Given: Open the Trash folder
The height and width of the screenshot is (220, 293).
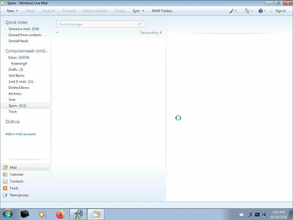Looking at the screenshot, I should 13,112.
